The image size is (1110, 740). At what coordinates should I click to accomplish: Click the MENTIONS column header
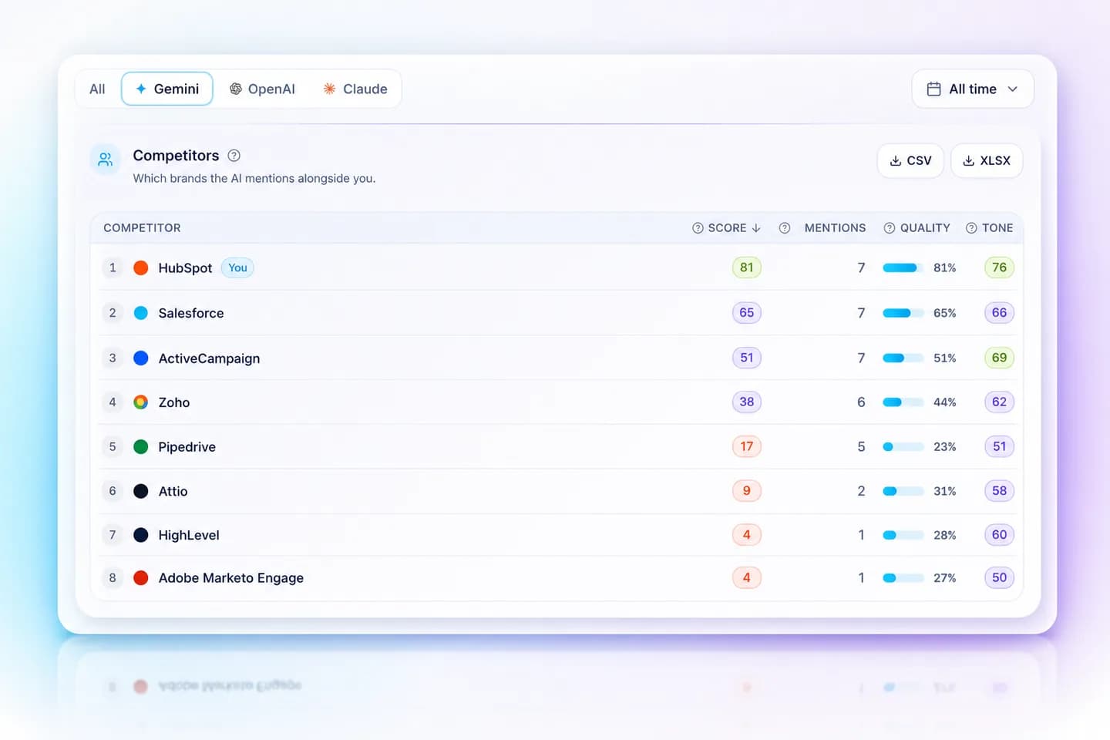pyautogui.click(x=835, y=228)
